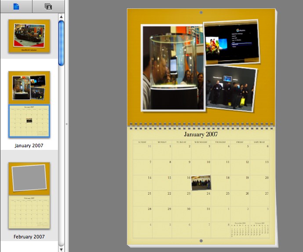Screen dimensions: 303x252
Task: Click the February 2007 thumbnail label
Action: pyautogui.click(x=29, y=237)
